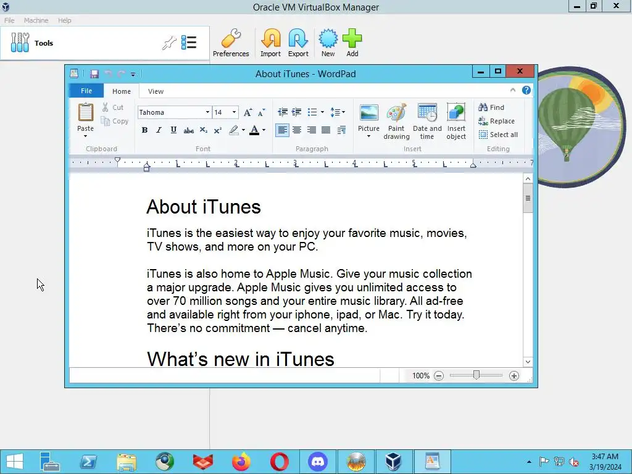
Task: Click the 100% zoom level text
Action: [x=421, y=376]
